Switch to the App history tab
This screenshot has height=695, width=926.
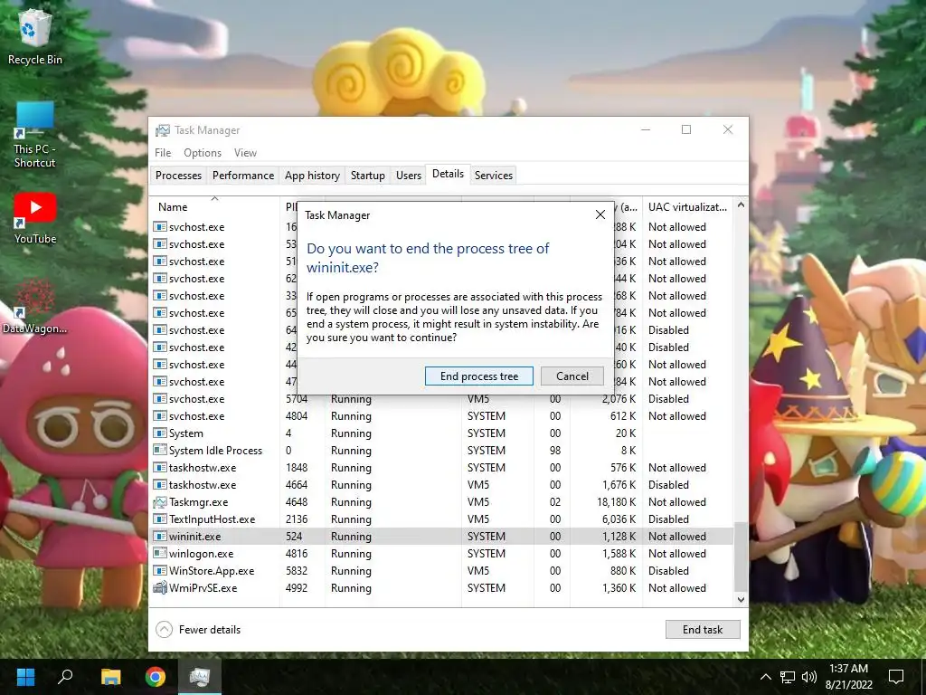[x=312, y=176]
